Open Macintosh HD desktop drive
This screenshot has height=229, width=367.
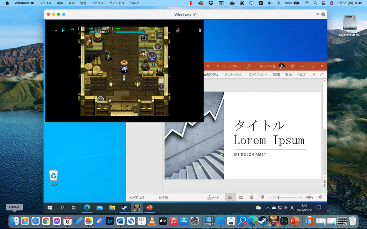(x=350, y=26)
